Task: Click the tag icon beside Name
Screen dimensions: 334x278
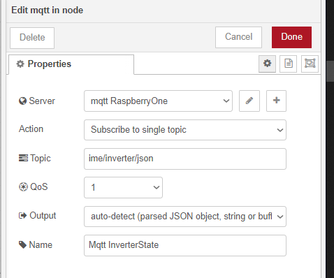Action: click(x=22, y=244)
